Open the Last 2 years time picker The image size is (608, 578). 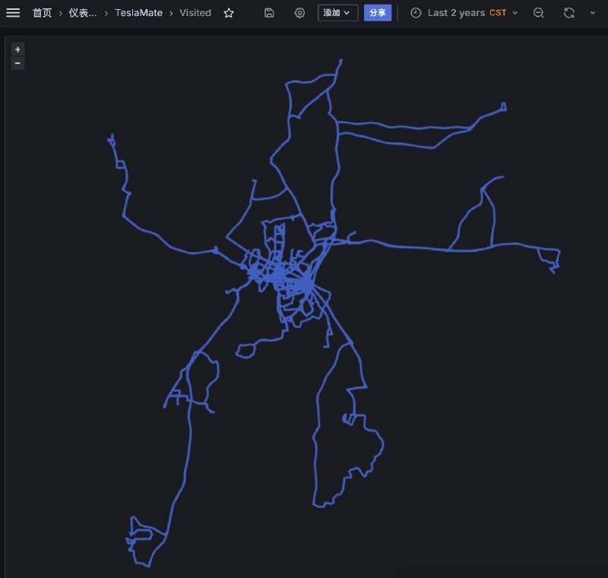coord(464,13)
